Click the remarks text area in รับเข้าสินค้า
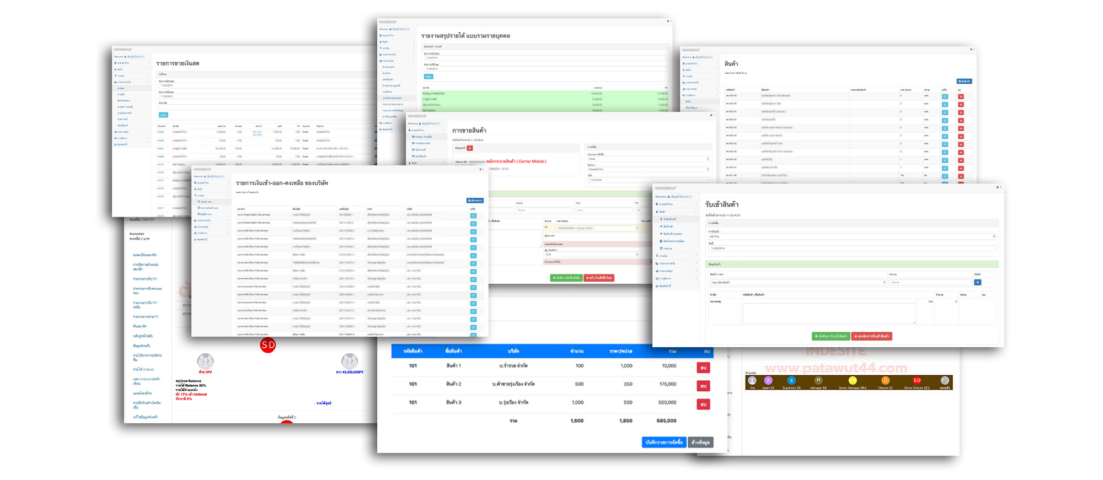This screenshot has width=1103, height=480. click(829, 313)
